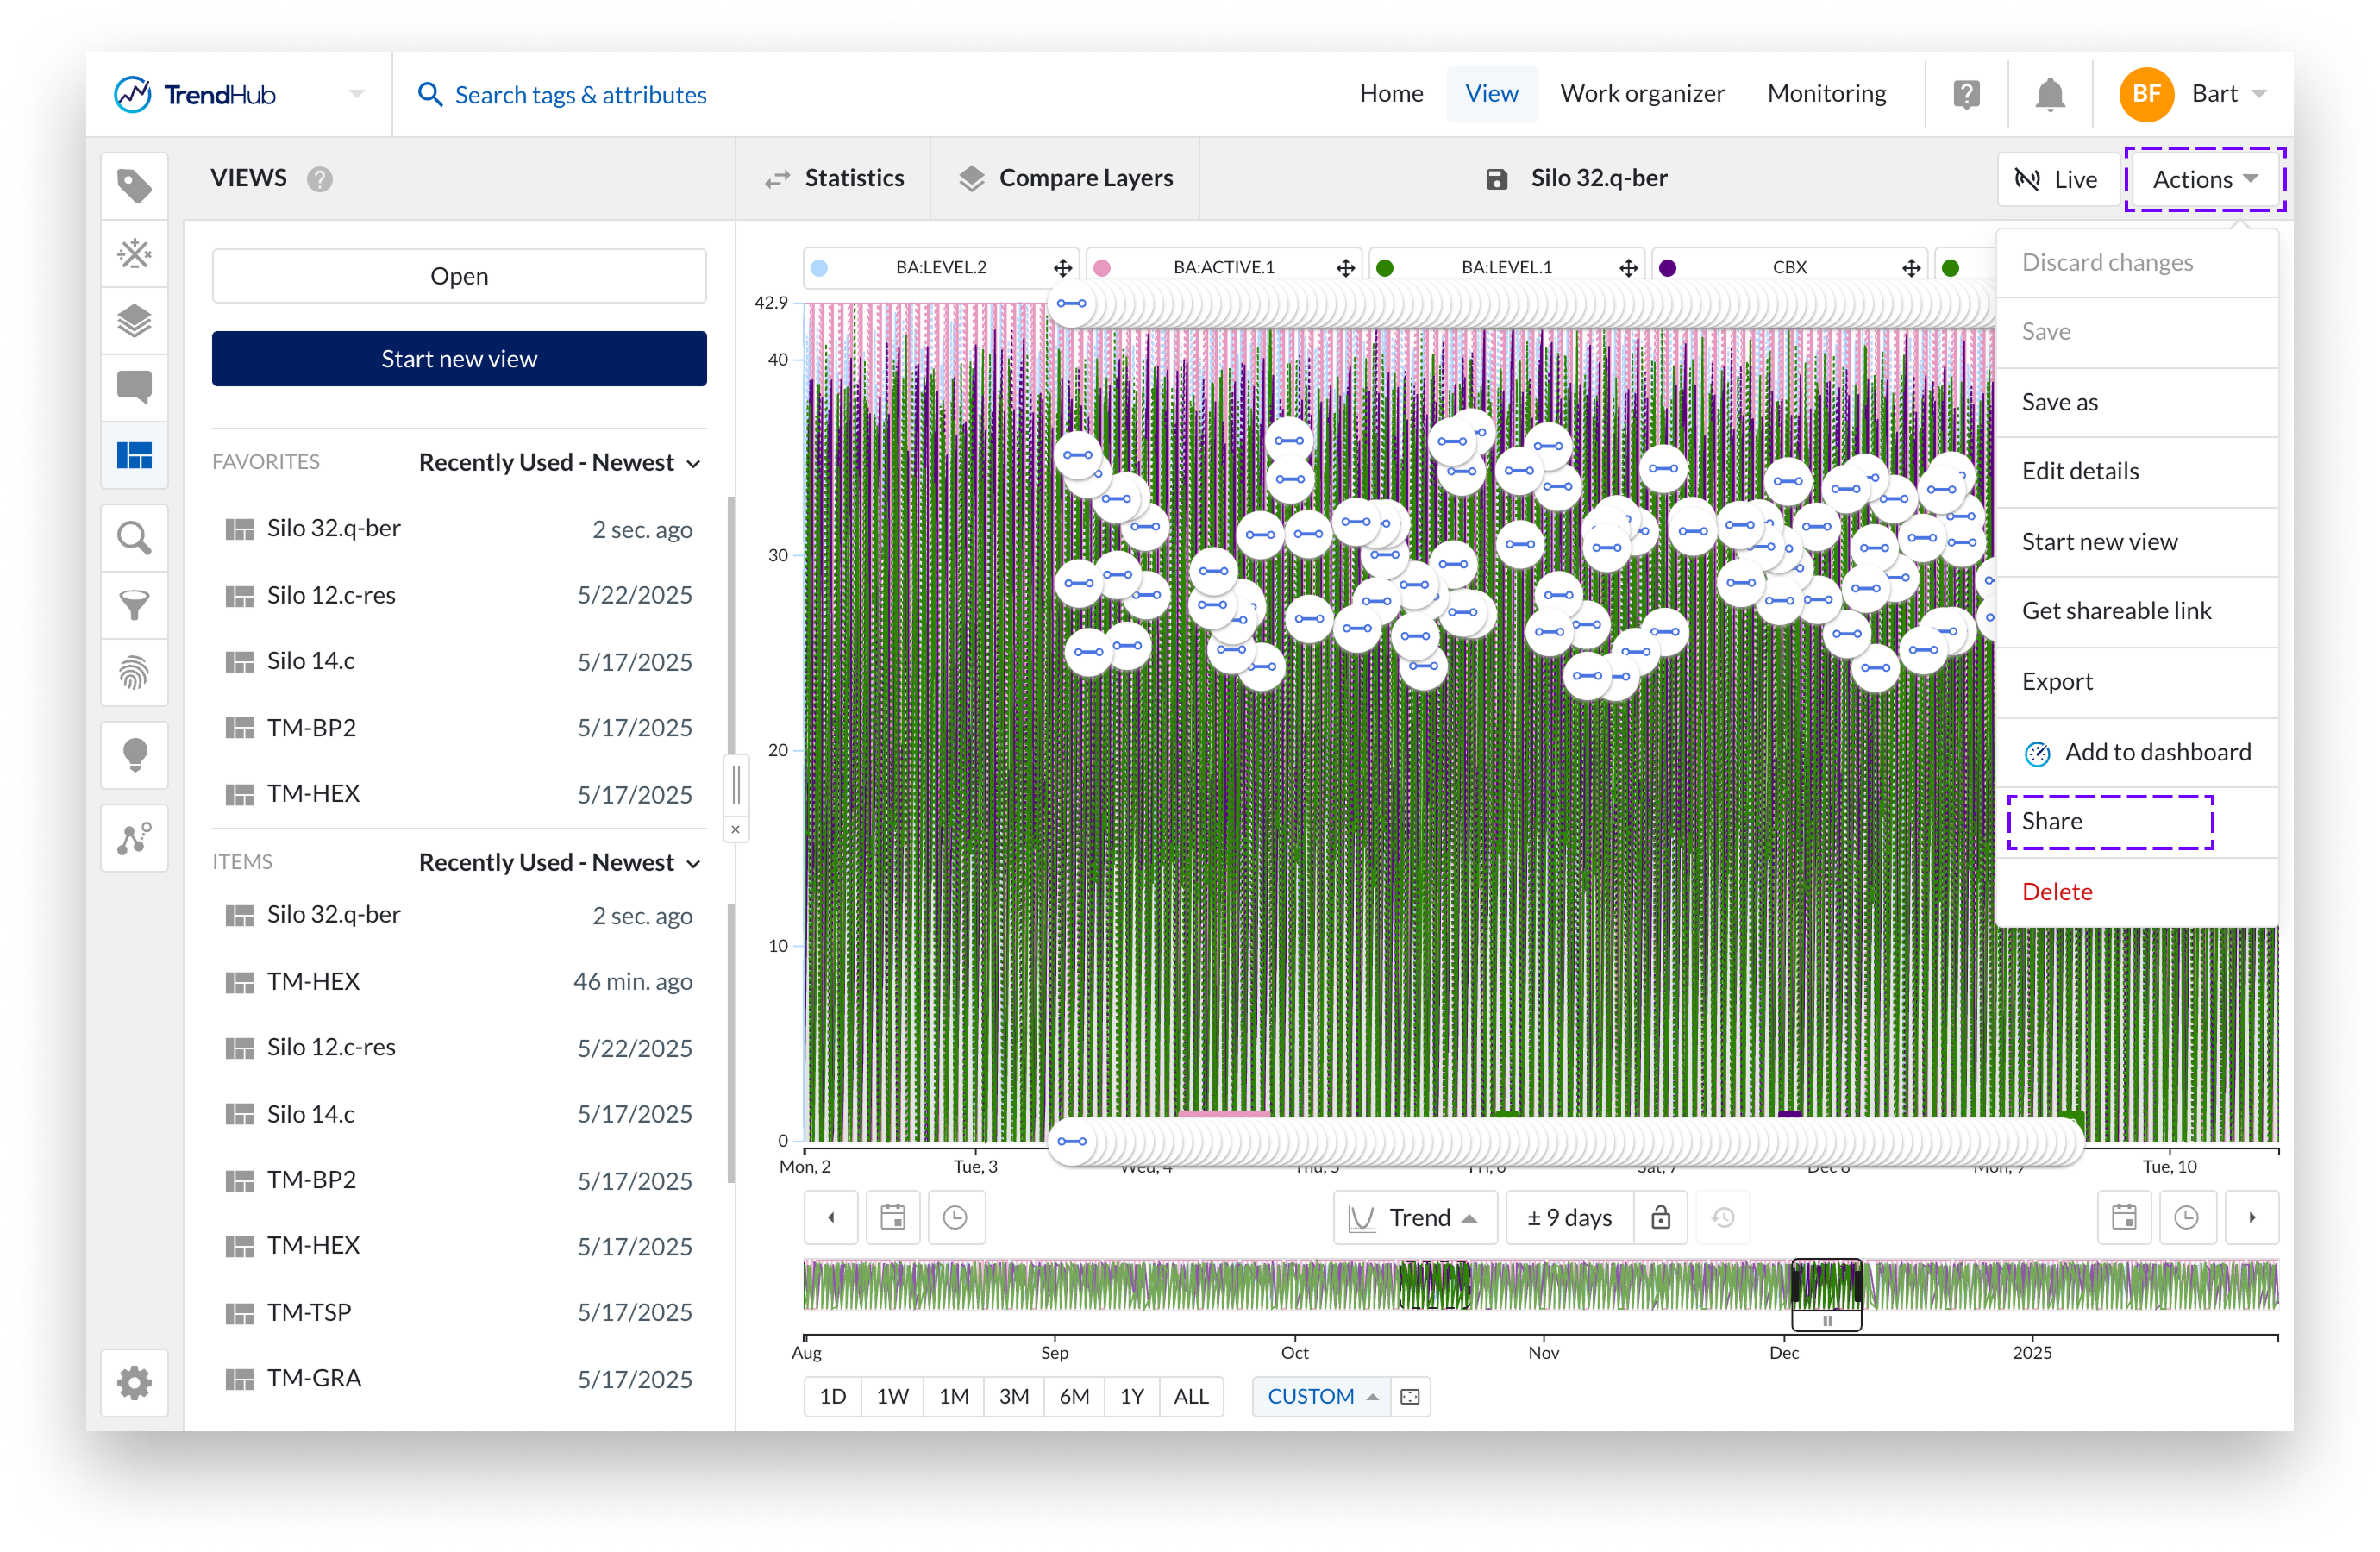Screen dimensions: 2380x1552
Task: Click the BA:ACTIVE.1 pink color swatch
Action: tap(1102, 268)
